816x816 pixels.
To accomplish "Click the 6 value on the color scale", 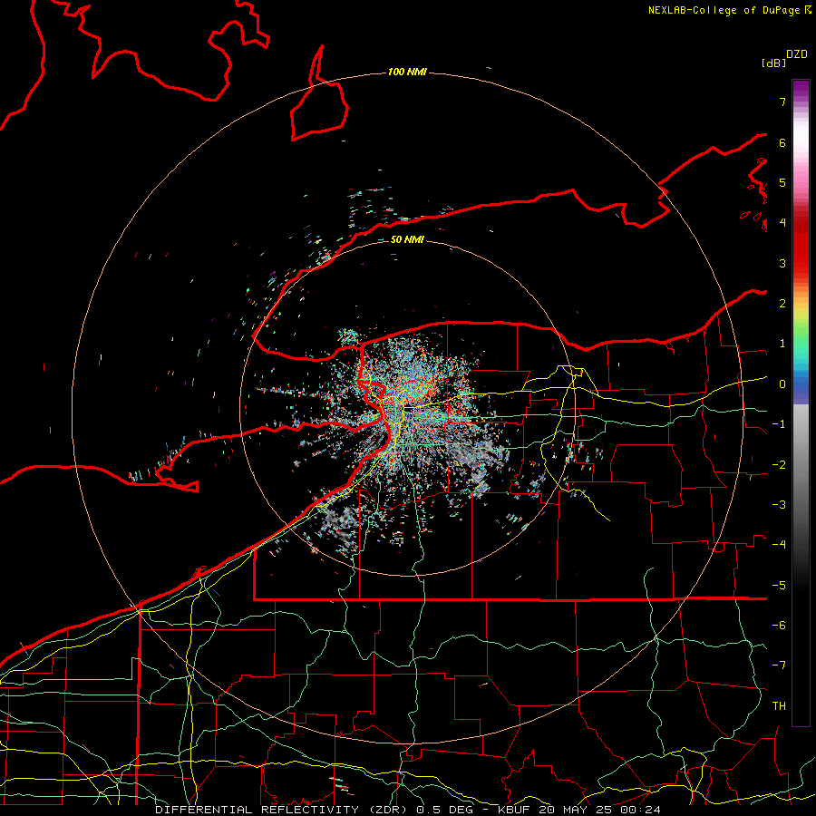I will coord(782,142).
